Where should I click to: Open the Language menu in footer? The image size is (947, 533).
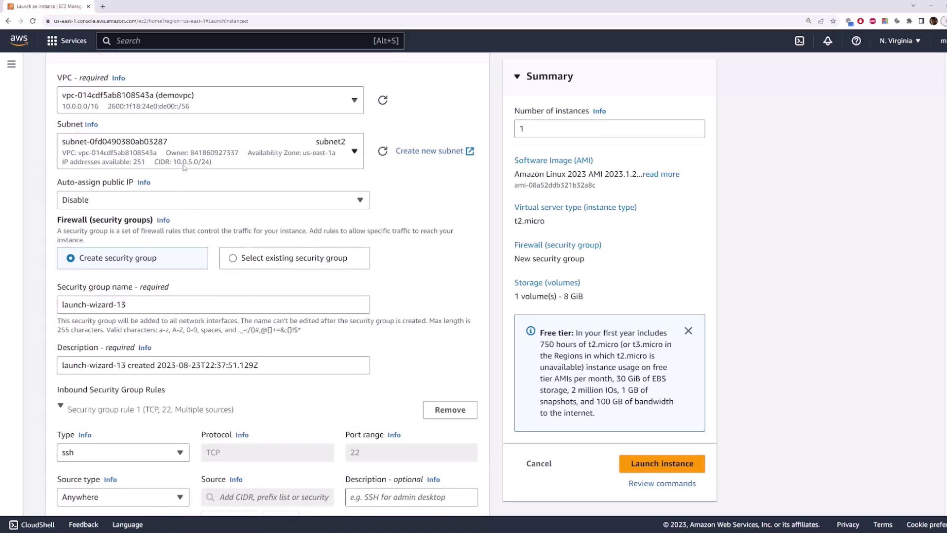click(127, 525)
